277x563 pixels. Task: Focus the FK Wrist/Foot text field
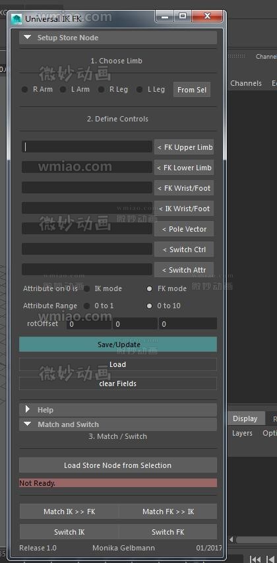pos(87,188)
